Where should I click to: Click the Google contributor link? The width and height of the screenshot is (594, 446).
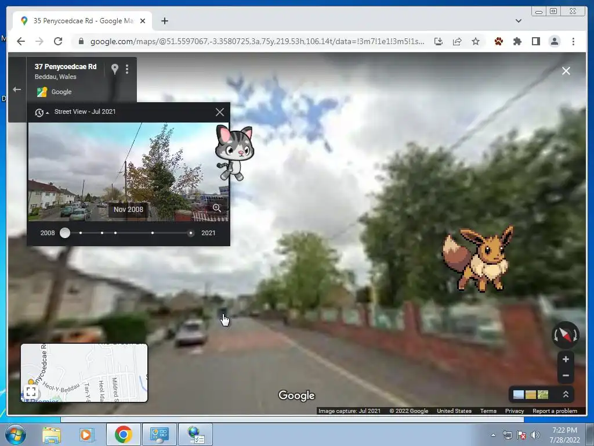click(x=61, y=92)
